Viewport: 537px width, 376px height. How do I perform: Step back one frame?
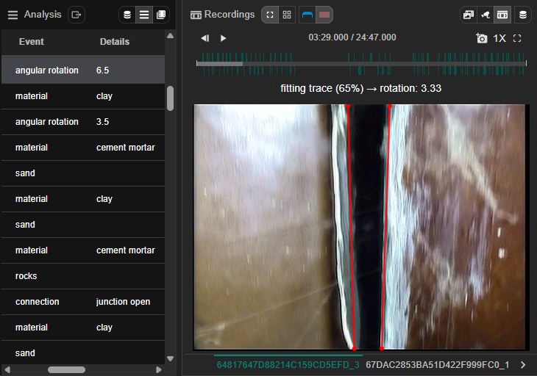[205, 38]
